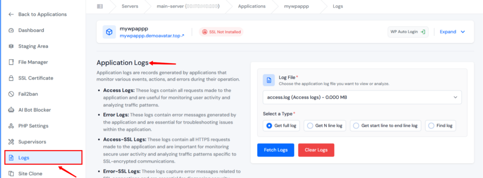
Task: Click the Fail2ban blocked-circle icon
Action: coord(11,94)
